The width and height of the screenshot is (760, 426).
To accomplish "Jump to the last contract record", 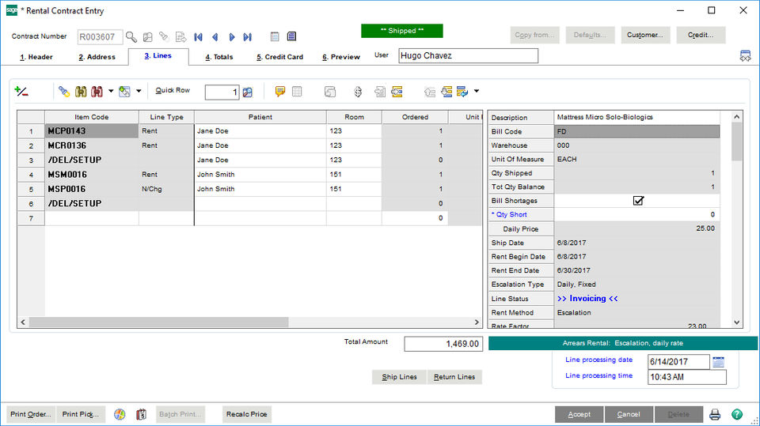I will click(x=248, y=37).
